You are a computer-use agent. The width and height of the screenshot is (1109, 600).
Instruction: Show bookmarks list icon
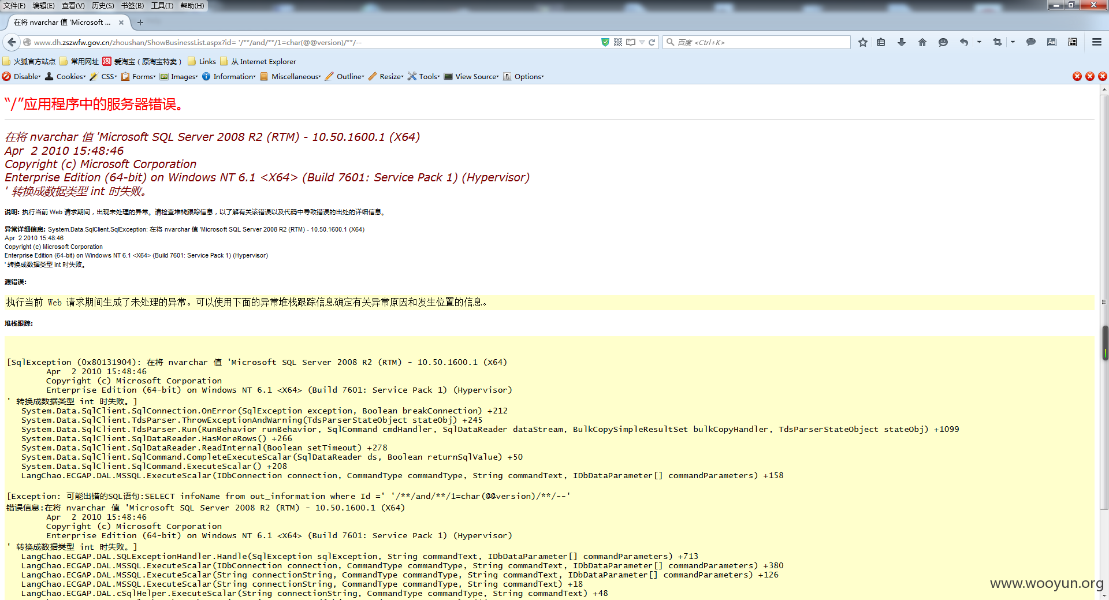(881, 42)
